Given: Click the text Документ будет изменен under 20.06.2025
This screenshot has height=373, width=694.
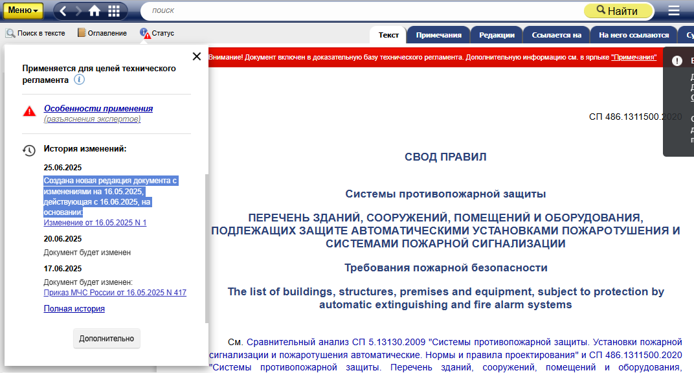Looking at the screenshot, I should 87,253.
